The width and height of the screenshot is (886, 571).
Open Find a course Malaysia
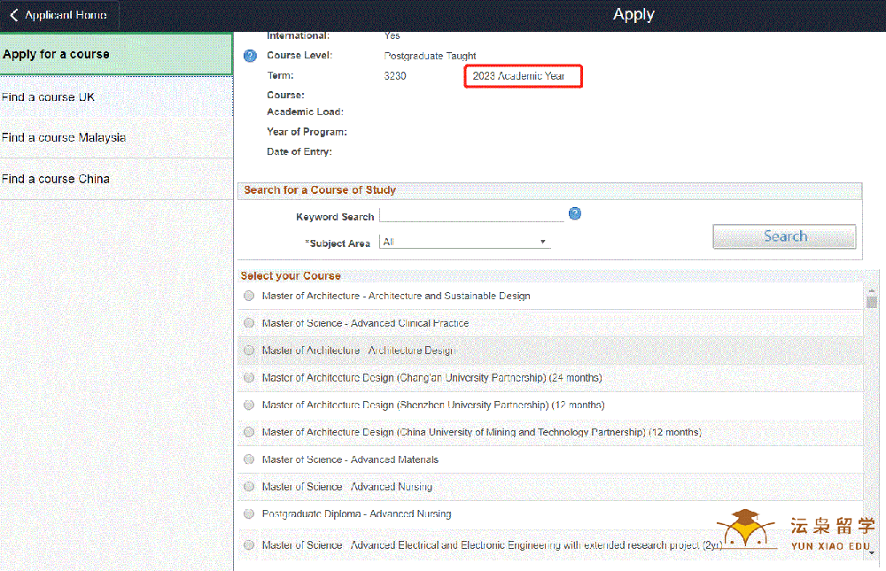pos(116,138)
